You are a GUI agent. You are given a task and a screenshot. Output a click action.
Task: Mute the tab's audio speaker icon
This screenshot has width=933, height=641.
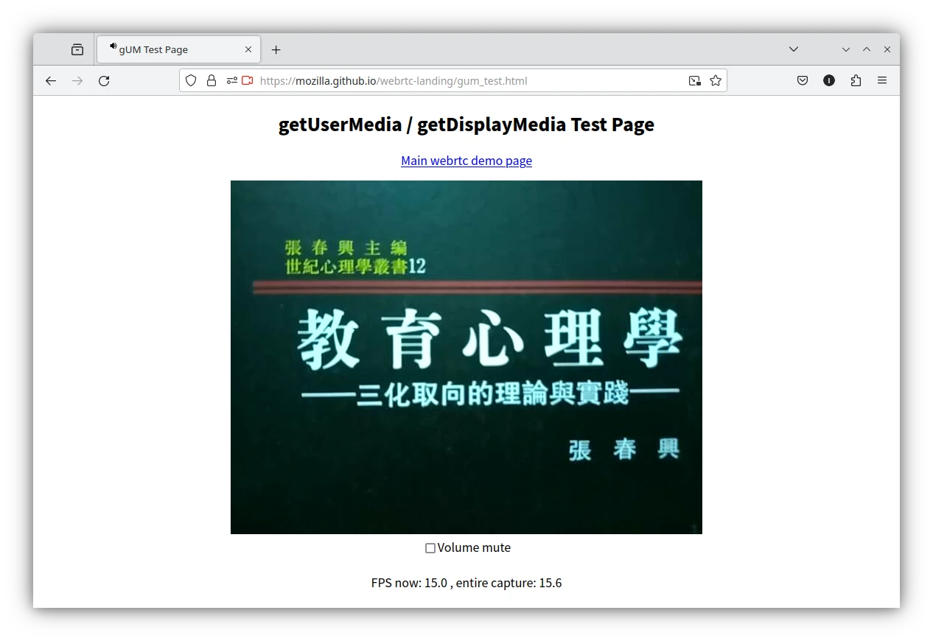[113, 46]
